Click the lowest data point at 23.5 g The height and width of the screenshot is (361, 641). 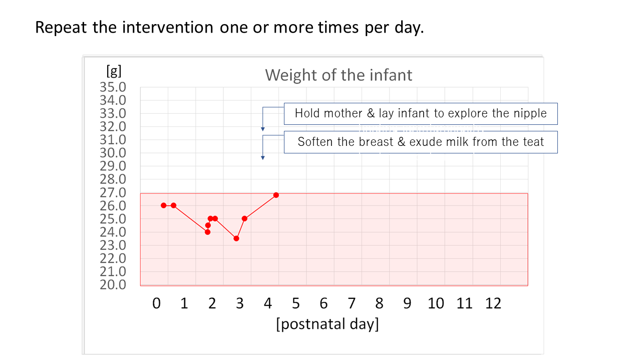point(236,238)
